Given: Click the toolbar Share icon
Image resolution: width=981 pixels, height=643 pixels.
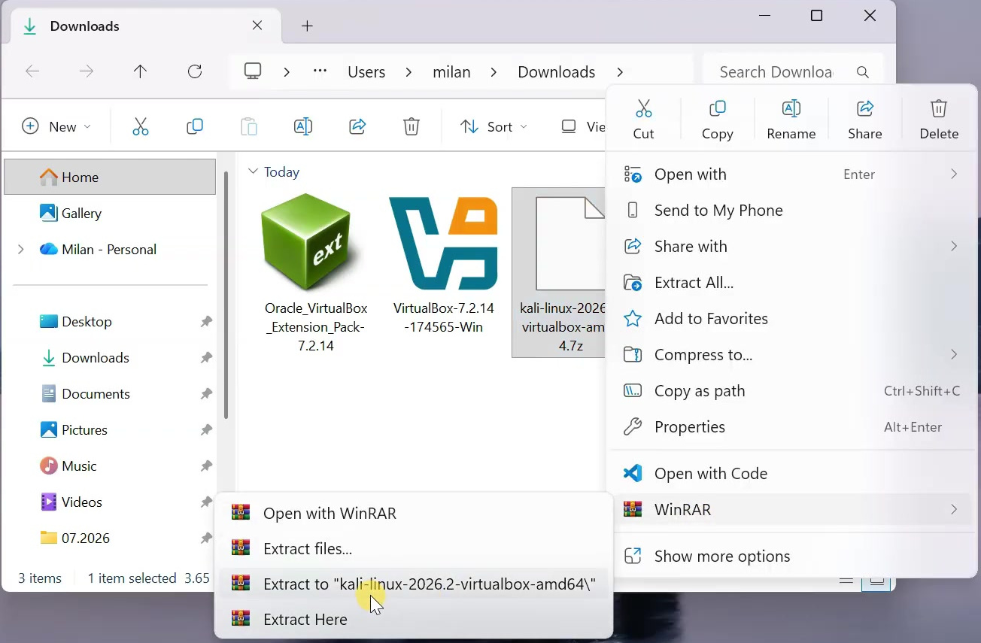Looking at the screenshot, I should (x=357, y=126).
